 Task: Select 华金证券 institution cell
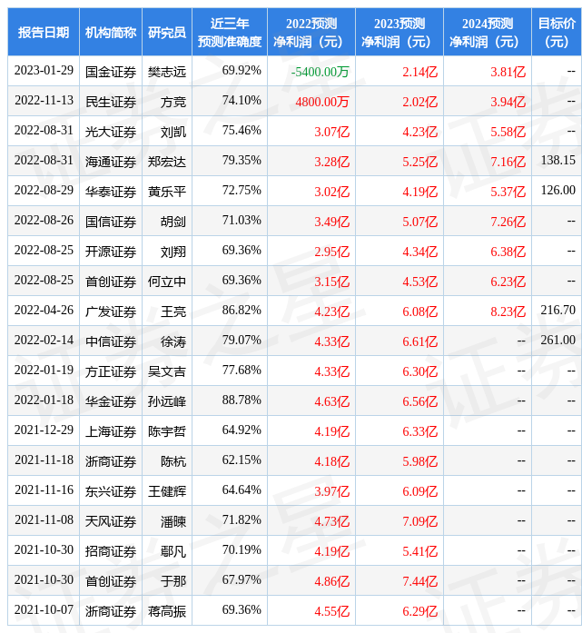pyautogui.click(x=111, y=401)
